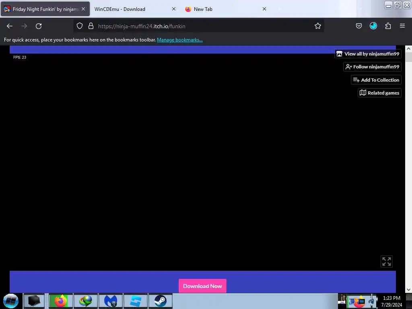Launch Malwarebytes from the taskbar

point(111,301)
